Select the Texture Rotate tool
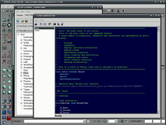This screenshot has width=166, height=125. [x=9, y=31]
